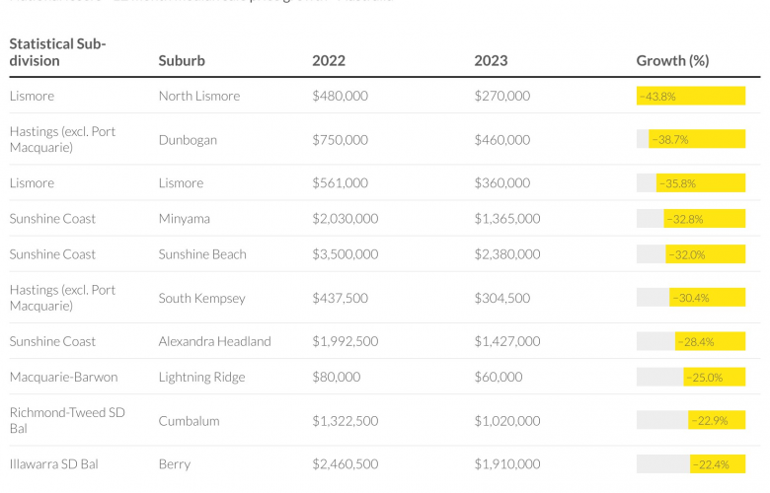Click the Growth (%) column header

tap(672, 60)
